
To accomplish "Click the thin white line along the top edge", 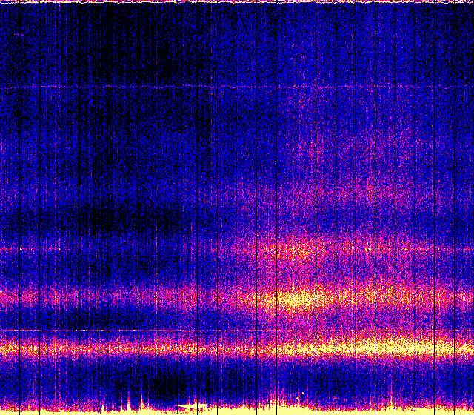I will coord(237,2).
